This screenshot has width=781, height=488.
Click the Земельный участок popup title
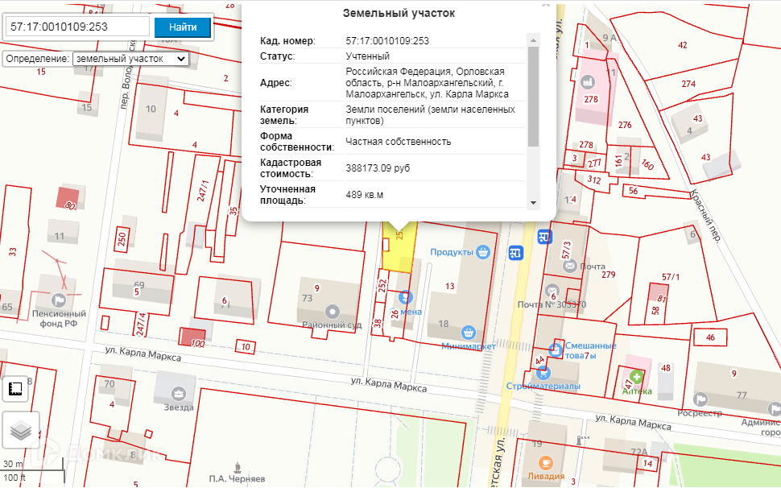pos(399,14)
